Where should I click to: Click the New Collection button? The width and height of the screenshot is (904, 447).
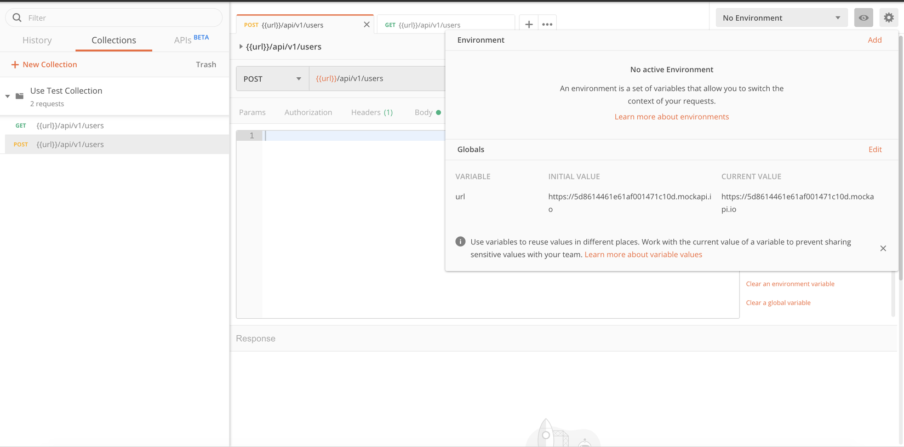[44, 65]
